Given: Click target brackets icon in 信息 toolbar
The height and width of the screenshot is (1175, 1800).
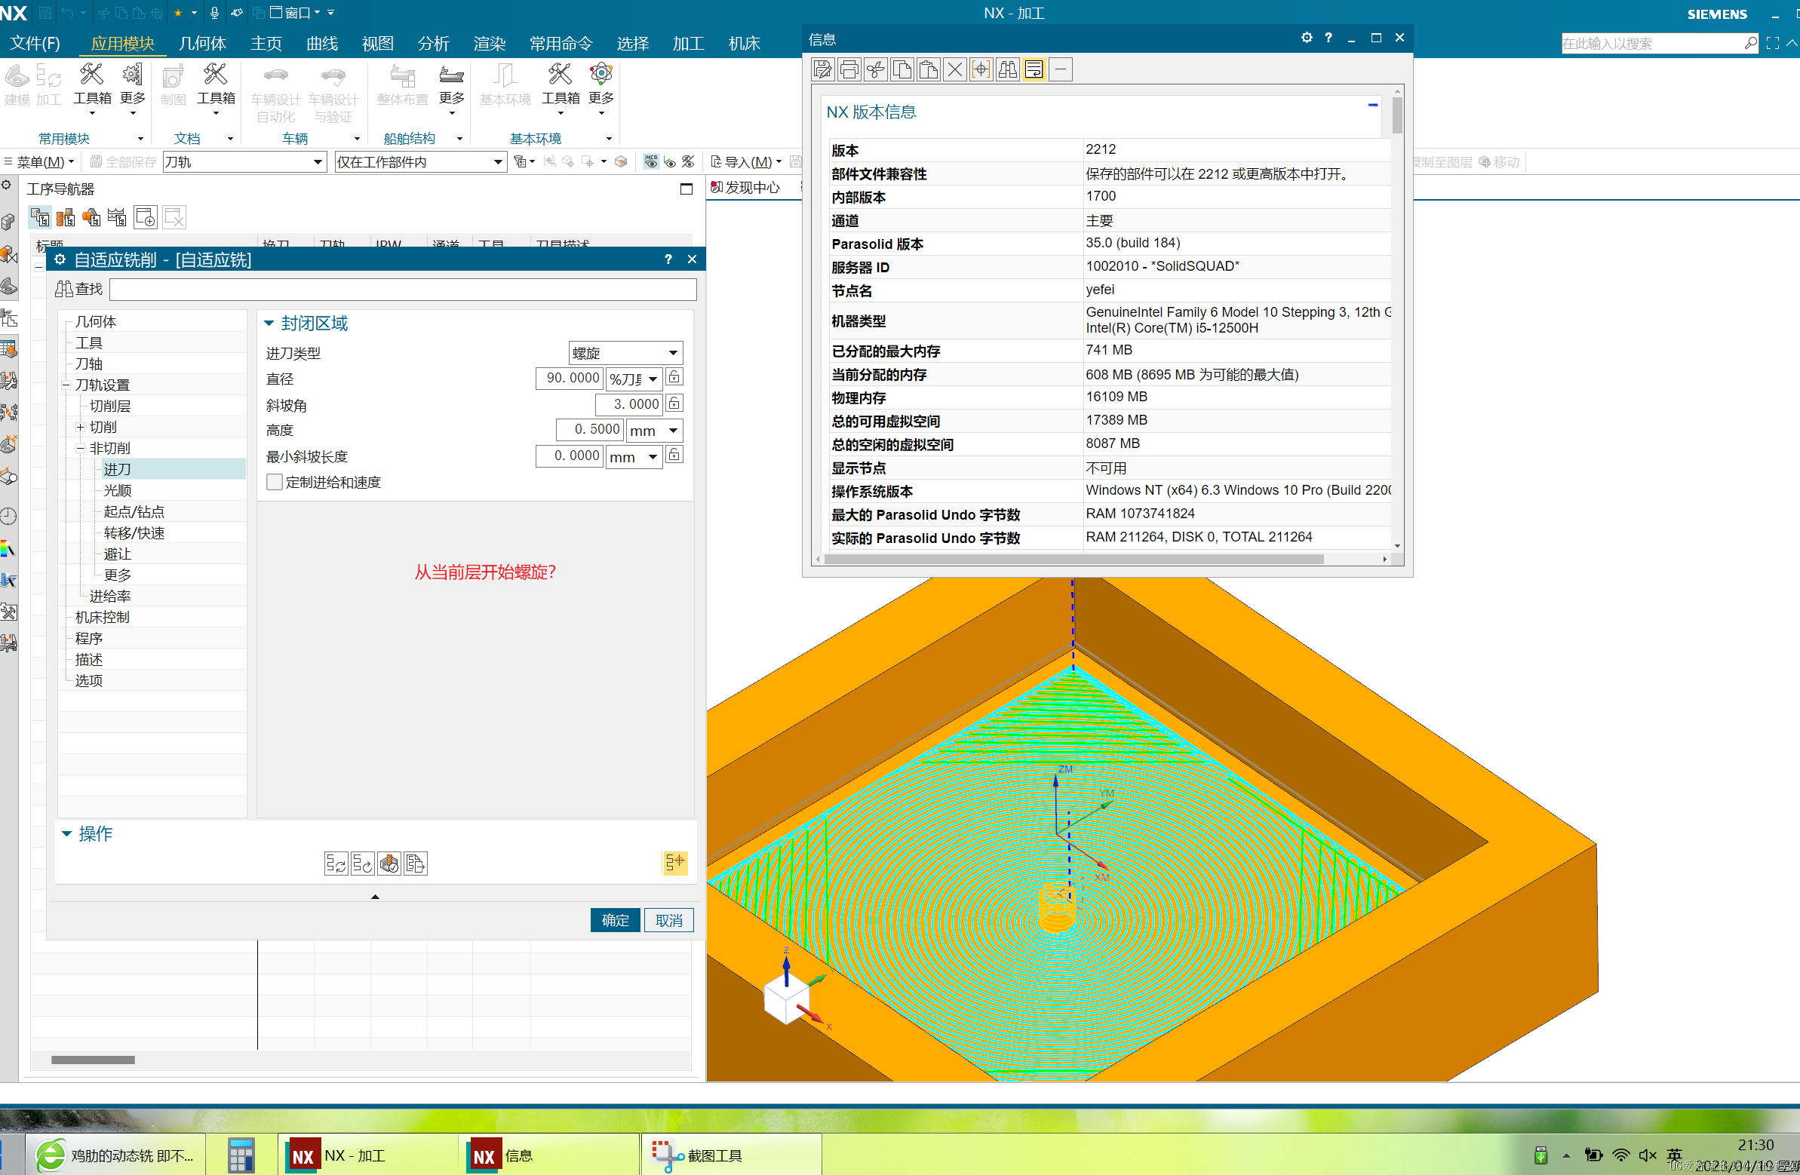Looking at the screenshot, I should click(981, 69).
